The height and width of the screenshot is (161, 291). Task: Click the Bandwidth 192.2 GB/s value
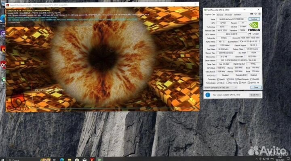(x=252, y=57)
